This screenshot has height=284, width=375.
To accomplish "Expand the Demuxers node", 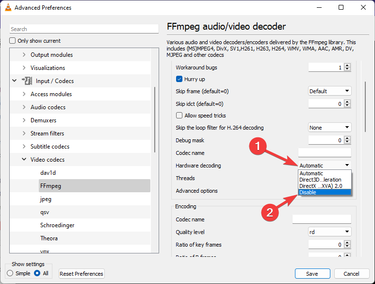I will pos(24,120).
